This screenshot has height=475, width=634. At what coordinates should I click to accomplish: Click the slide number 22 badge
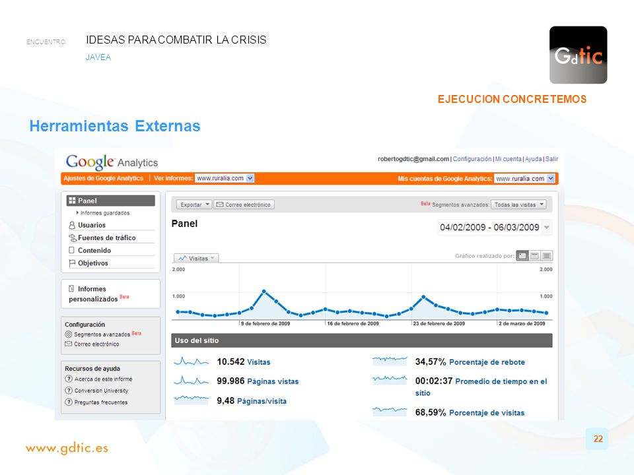point(598,439)
